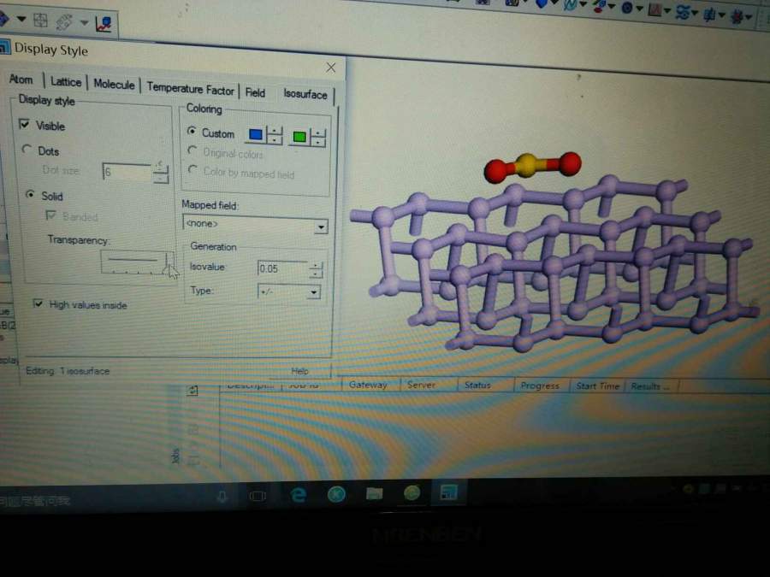Switch to the Isosurface tab
The height and width of the screenshot is (577, 770).
click(x=305, y=94)
